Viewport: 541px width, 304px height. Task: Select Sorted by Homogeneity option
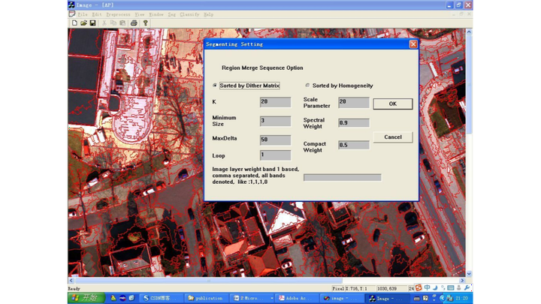(x=307, y=86)
